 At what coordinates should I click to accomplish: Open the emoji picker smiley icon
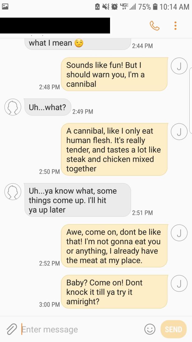(150, 329)
